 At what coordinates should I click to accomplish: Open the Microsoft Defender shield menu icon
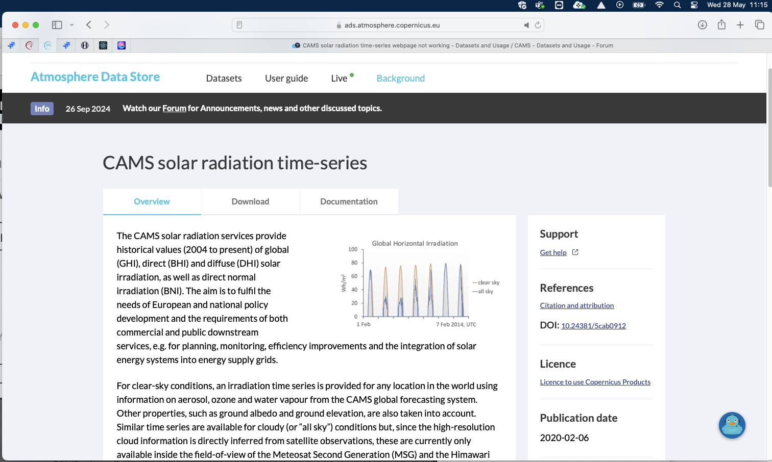pos(522,5)
